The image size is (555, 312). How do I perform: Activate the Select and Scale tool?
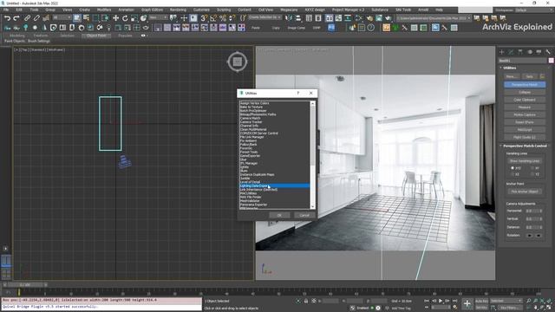(x=134, y=17)
